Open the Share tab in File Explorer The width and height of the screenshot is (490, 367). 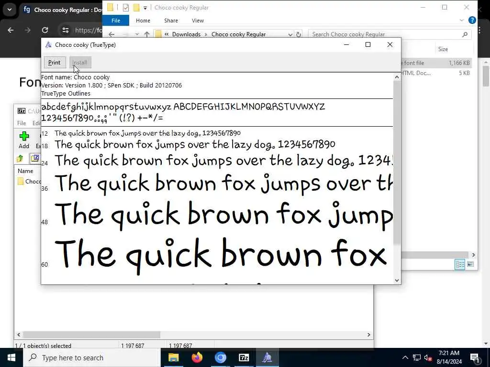171,21
